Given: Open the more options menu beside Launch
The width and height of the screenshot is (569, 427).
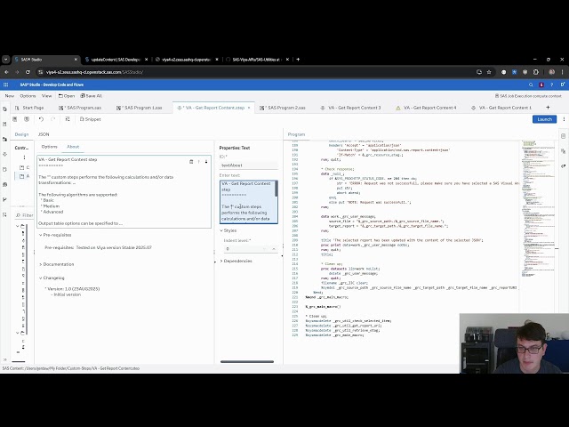Looking at the screenshot, I should pyautogui.click(x=564, y=119).
